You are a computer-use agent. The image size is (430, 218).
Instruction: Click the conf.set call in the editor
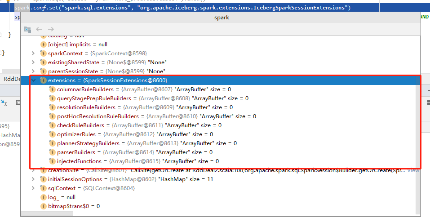[x=45, y=8]
